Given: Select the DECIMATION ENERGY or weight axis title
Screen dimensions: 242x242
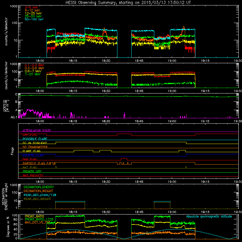Looking at the screenshot, I should [5, 196].
